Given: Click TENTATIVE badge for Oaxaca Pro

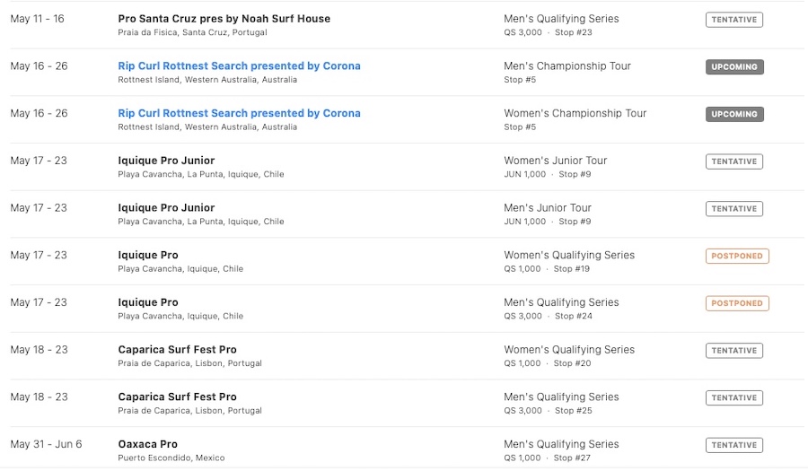Looking at the screenshot, I should click(733, 445).
